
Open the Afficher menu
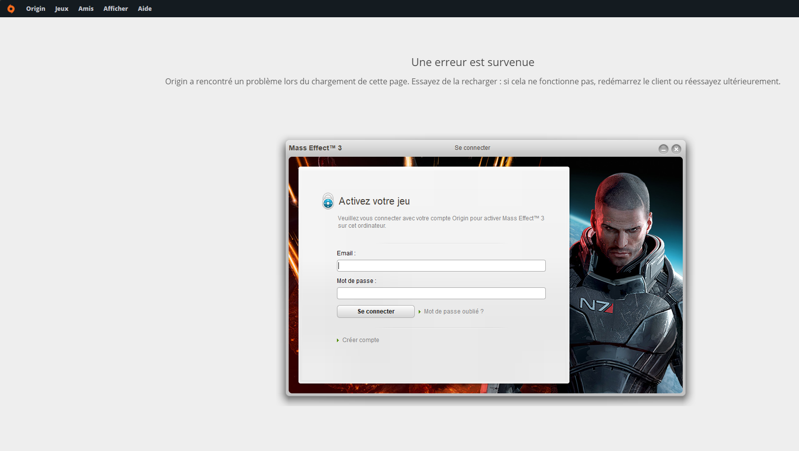116,9
